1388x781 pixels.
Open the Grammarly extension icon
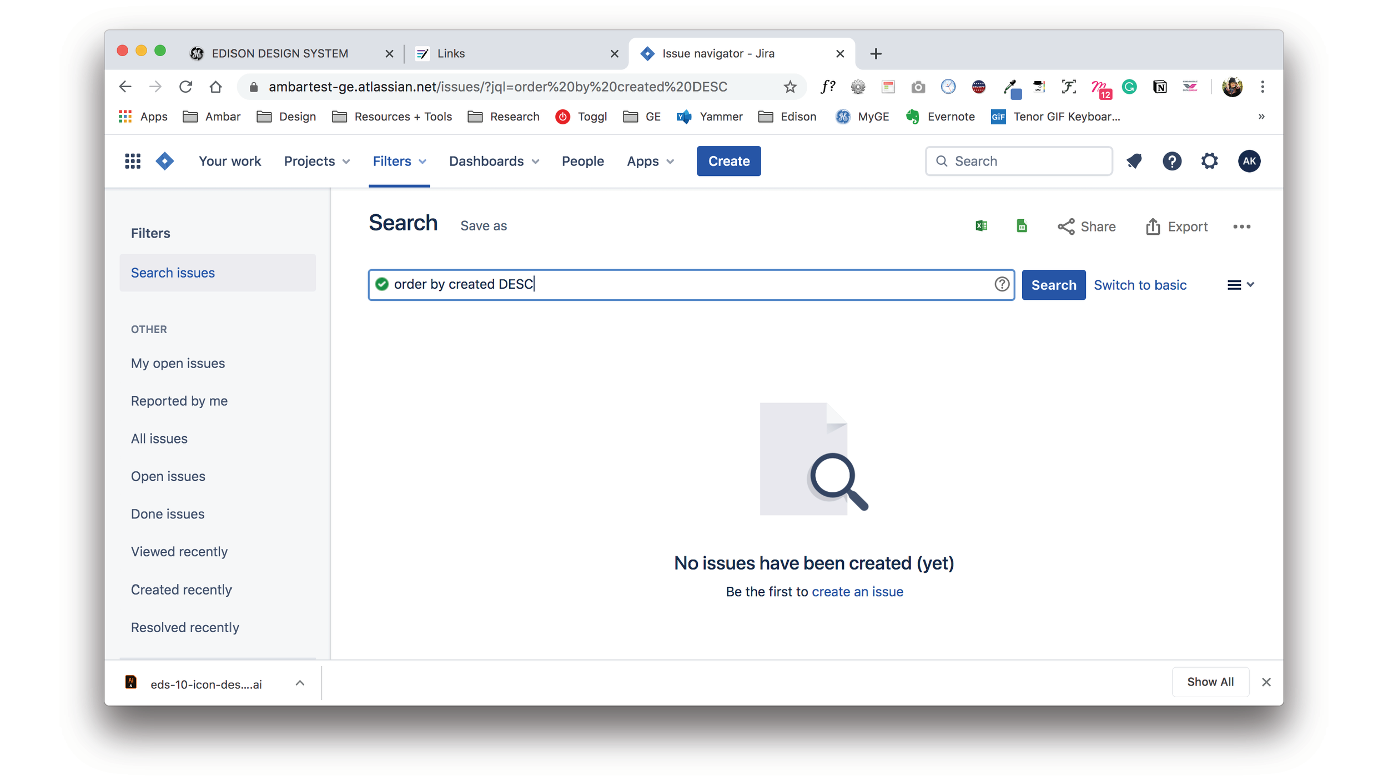coord(1129,87)
